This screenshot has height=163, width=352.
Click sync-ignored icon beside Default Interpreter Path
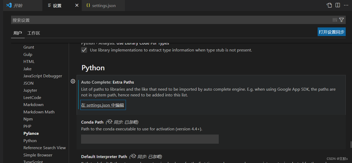click(133, 156)
